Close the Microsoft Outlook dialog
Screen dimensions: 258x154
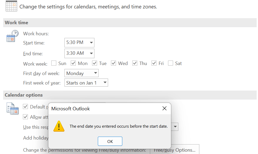(x=164, y=108)
